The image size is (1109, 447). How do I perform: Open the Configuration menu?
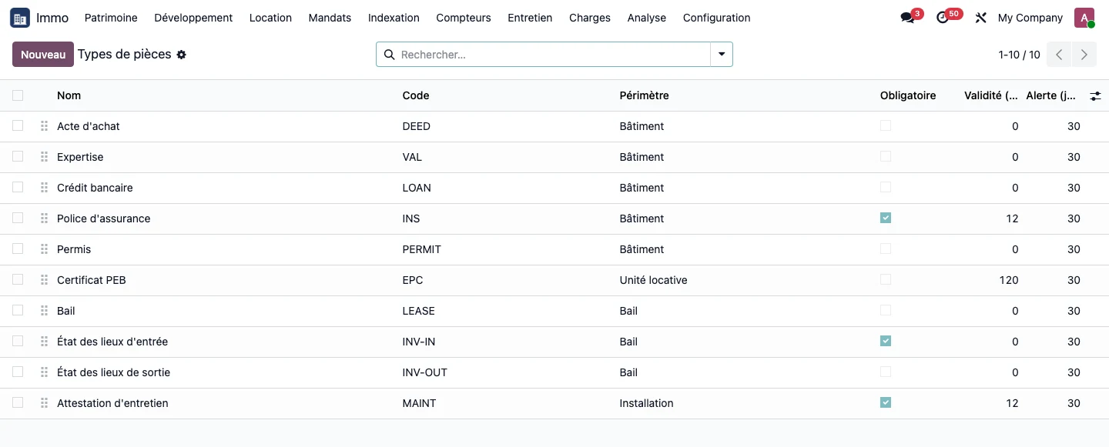(x=716, y=18)
